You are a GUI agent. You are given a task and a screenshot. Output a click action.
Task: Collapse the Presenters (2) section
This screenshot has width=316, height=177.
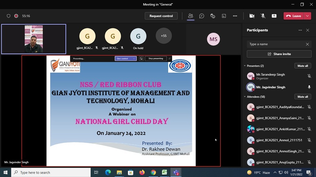coord(245,66)
